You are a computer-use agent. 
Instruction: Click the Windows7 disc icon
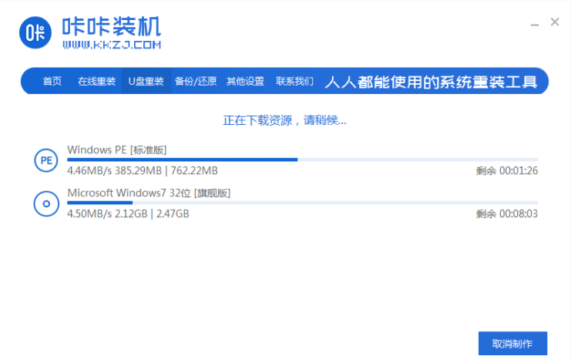click(x=45, y=203)
